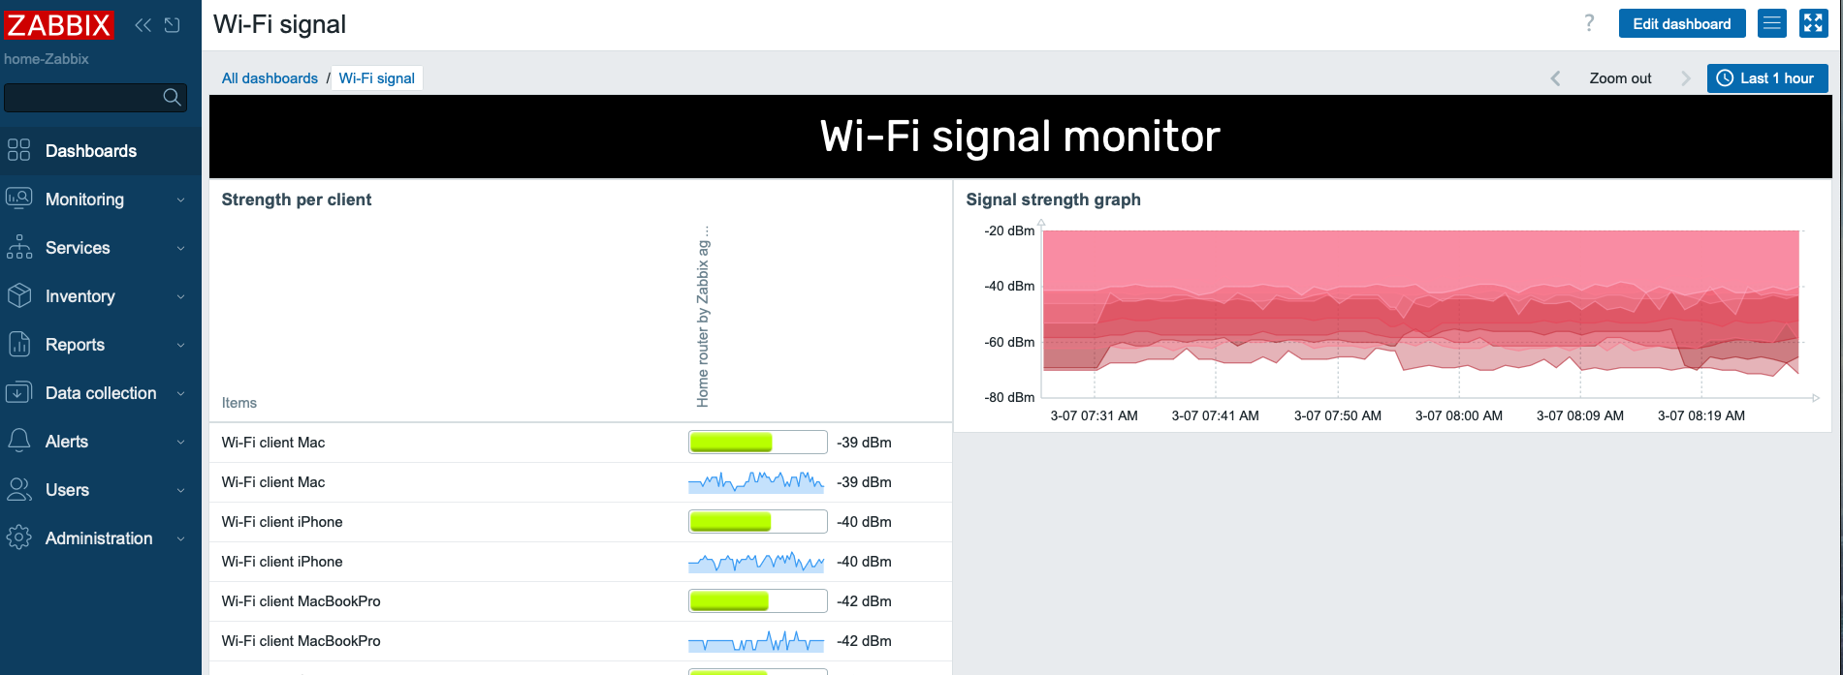Open the Last 1 hour time selector
Viewport: 1843px width, 675px height.
(x=1766, y=78)
